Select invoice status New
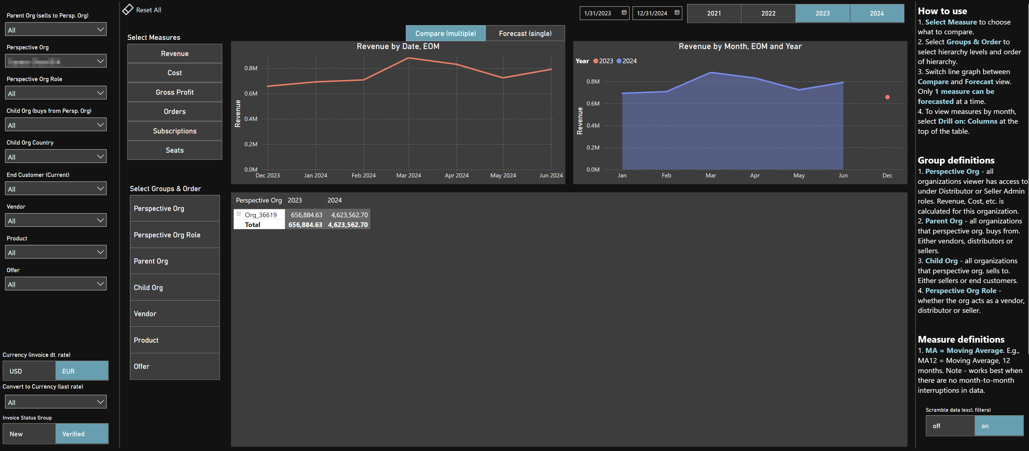 pos(29,433)
